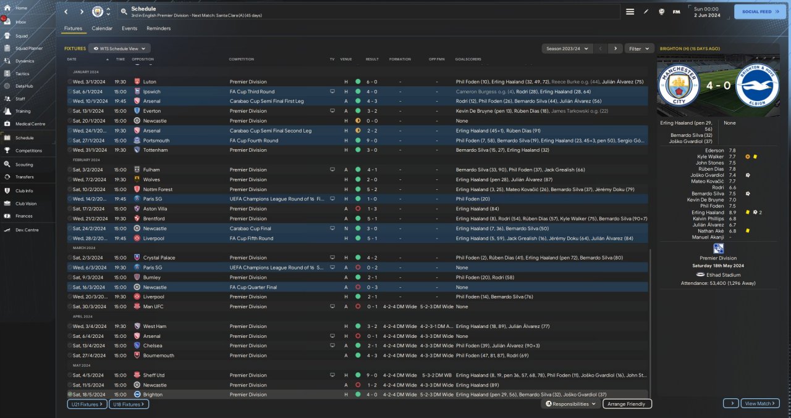Image resolution: width=791 pixels, height=418 pixels.
Task: Open the Season 2023/24 dropdown
Action: [567, 48]
